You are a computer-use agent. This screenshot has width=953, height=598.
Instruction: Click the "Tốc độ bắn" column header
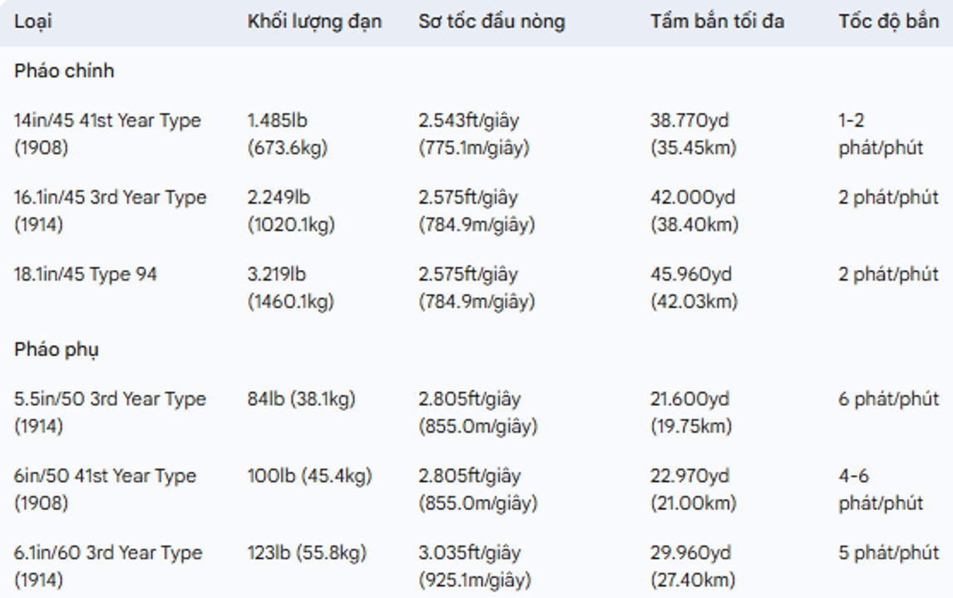click(x=888, y=22)
